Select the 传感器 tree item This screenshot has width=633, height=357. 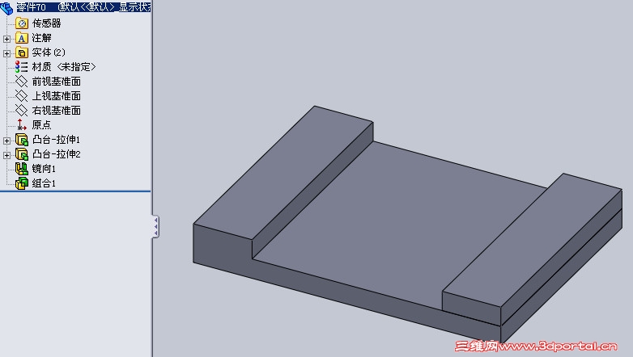point(46,23)
